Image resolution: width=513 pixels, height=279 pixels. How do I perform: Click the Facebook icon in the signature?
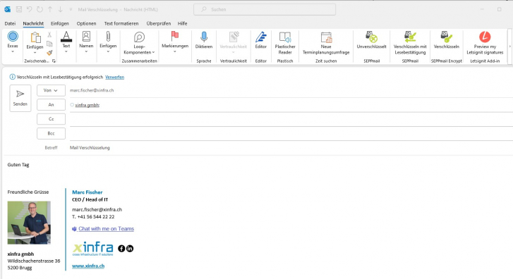[x=121, y=249]
